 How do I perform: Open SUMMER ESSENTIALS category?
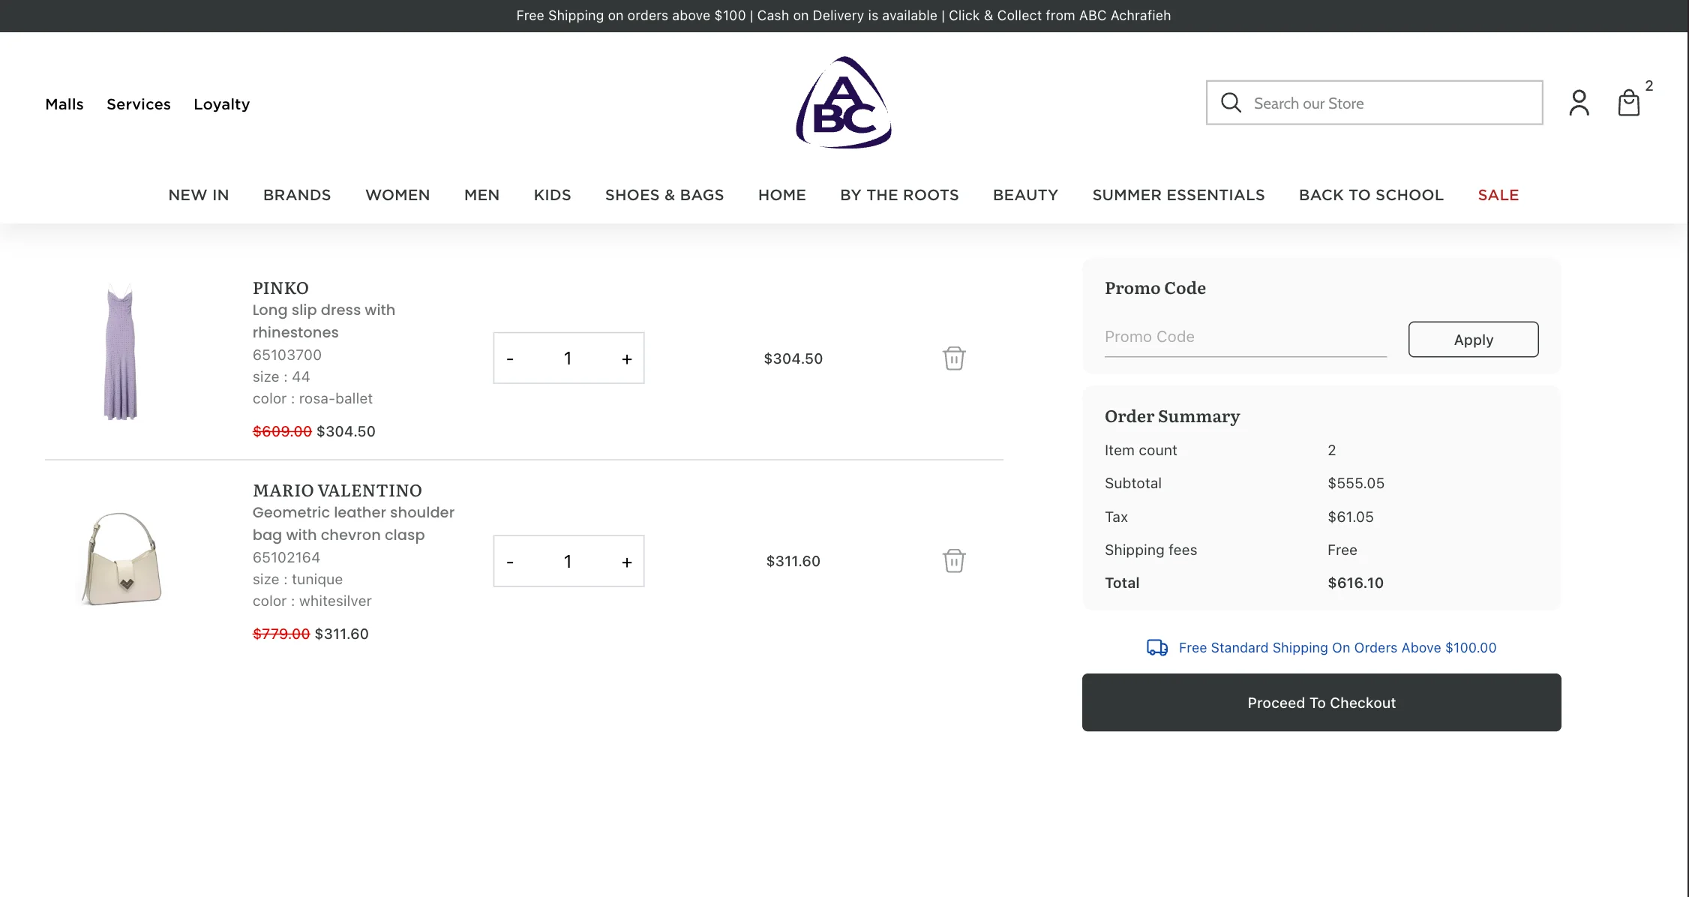[x=1178, y=195]
